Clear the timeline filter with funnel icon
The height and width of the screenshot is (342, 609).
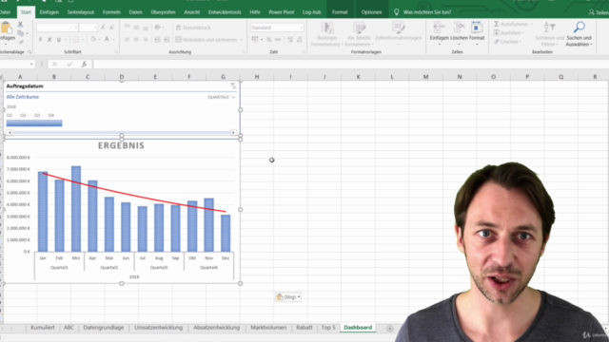click(232, 86)
